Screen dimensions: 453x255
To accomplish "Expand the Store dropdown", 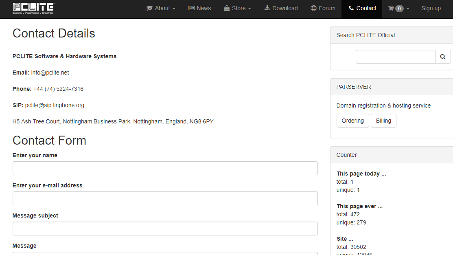I will click(237, 9).
